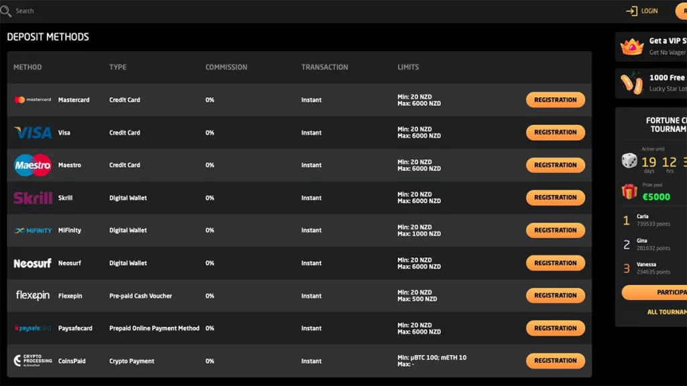Open the All Tournaments link

[x=666, y=312]
